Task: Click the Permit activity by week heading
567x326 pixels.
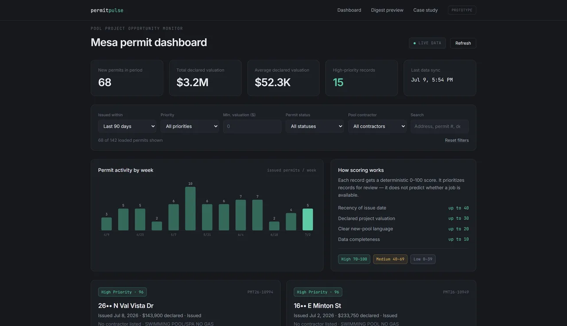Action: pyautogui.click(x=126, y=170)
